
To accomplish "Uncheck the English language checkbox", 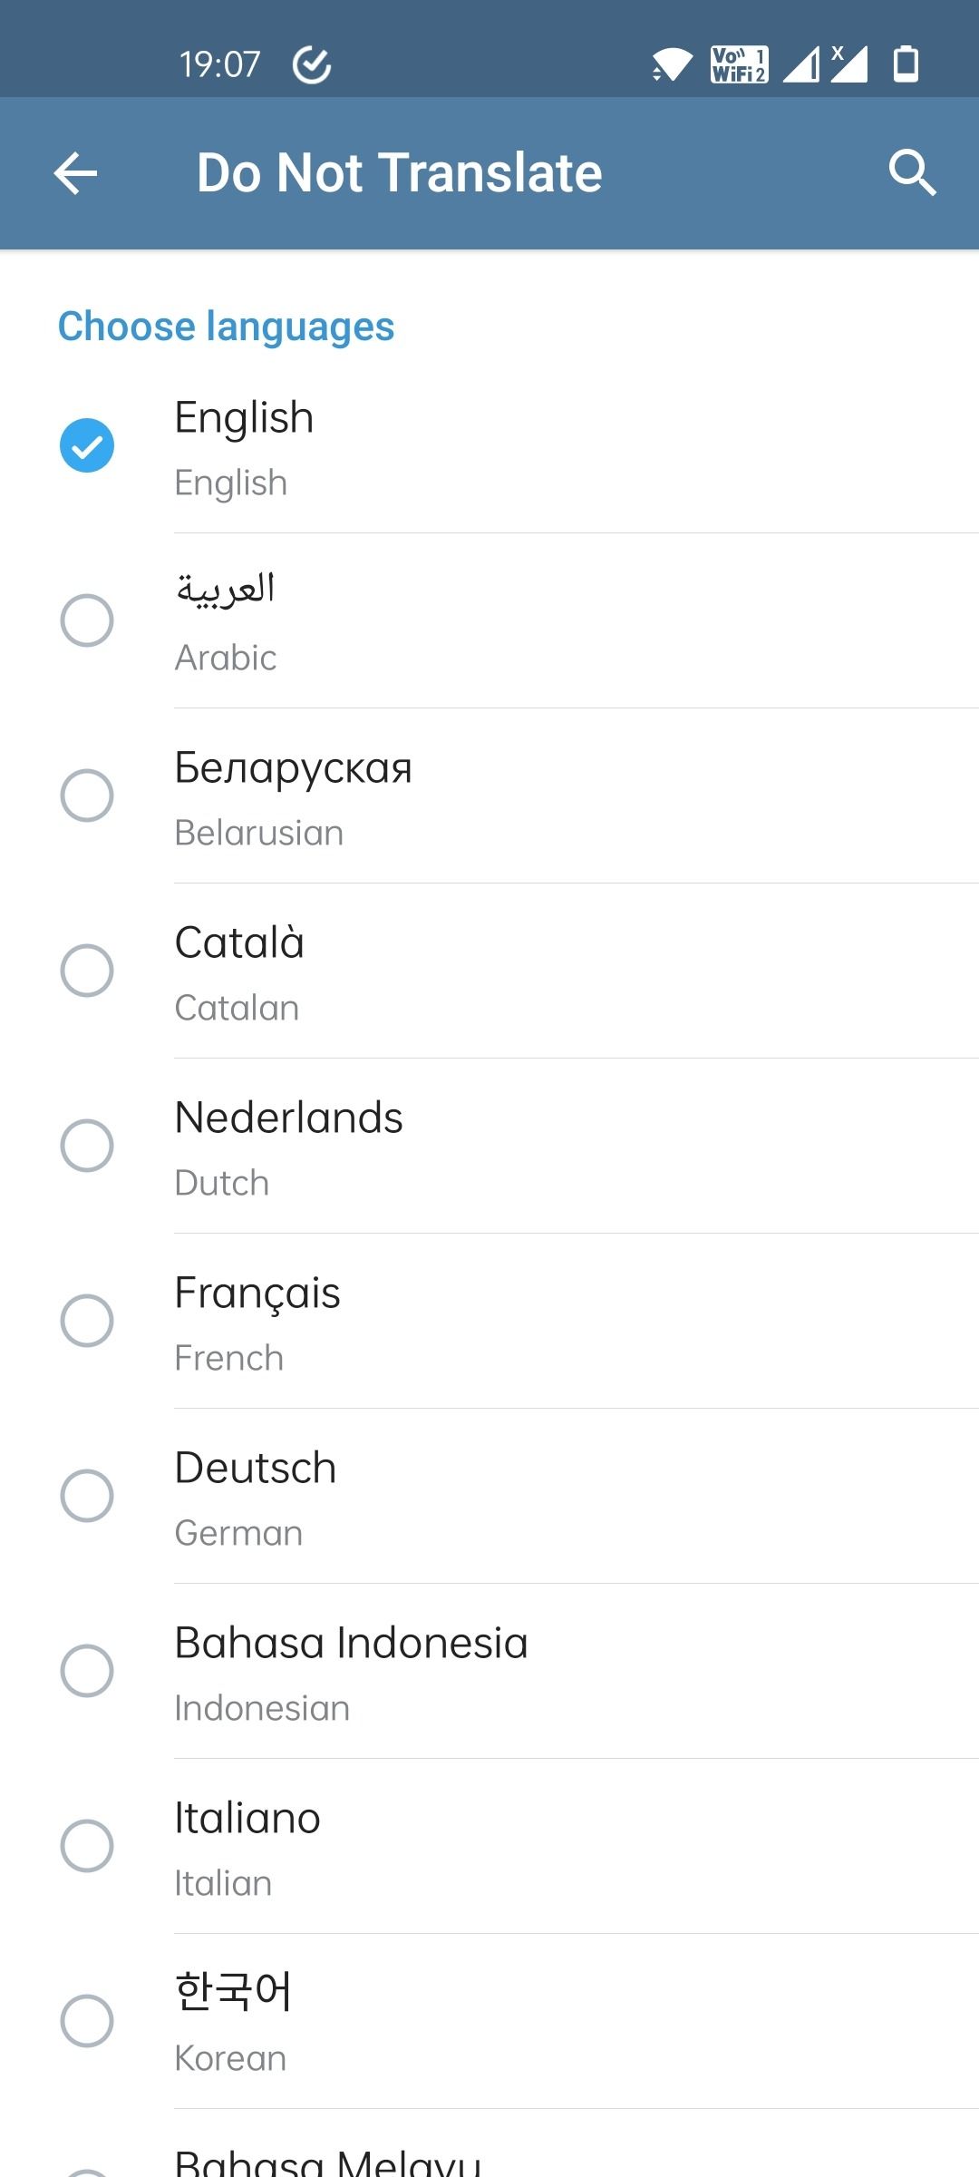I will [x=87, y=445].
